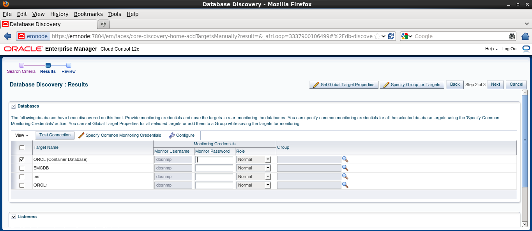The height and width of the screenshot is (231, 532).
Task: Open a new tab with plus icon
Action: click(x=103, y=24)
